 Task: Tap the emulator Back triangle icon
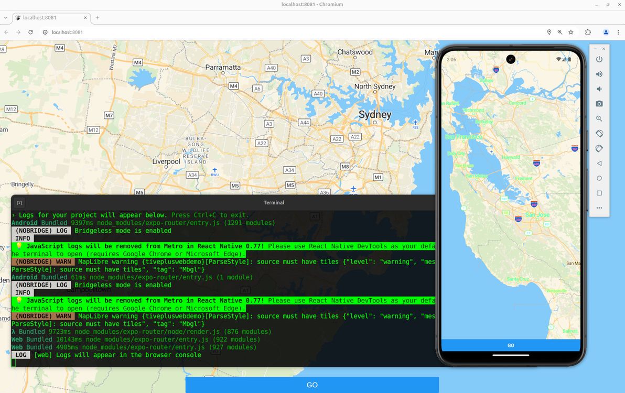click(x=599, y=163)
